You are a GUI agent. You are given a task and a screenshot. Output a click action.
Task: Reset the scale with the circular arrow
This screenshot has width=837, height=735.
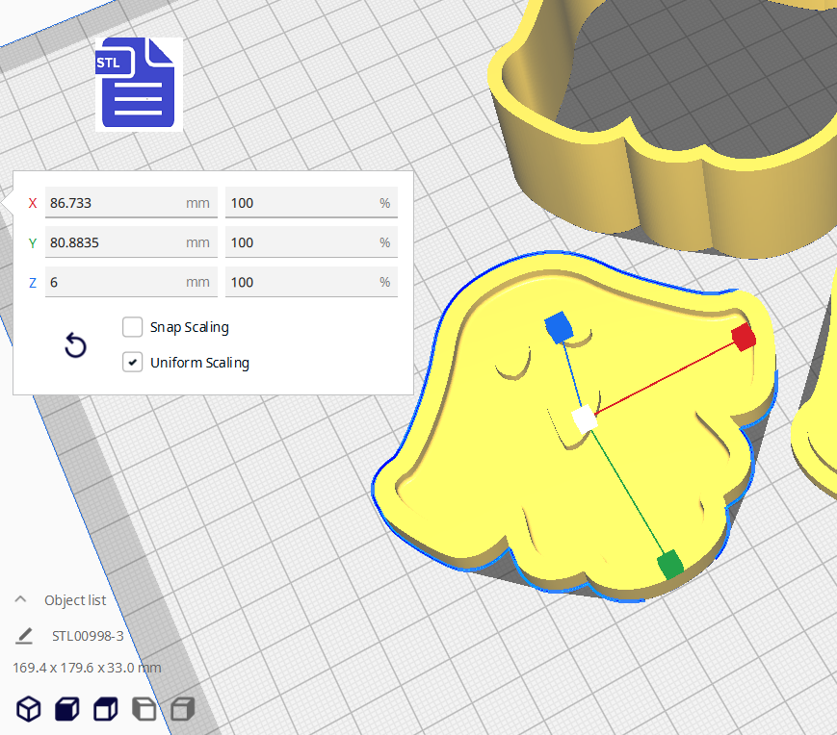(x=75, y=346)
